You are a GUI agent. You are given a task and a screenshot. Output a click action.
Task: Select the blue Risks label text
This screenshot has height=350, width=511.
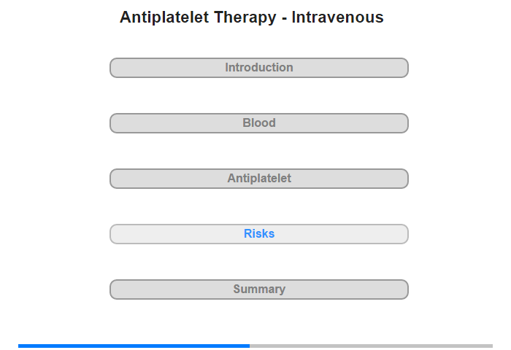pyautogui.click(x=259, y=233)
